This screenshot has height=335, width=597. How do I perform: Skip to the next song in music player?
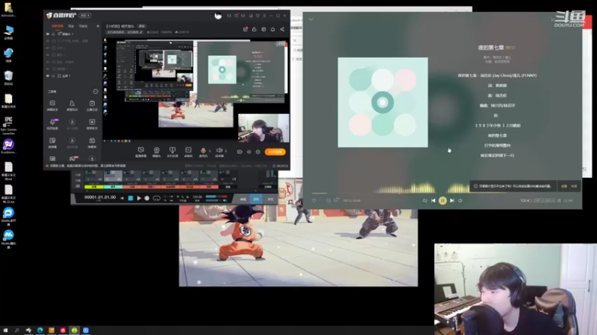452,200
